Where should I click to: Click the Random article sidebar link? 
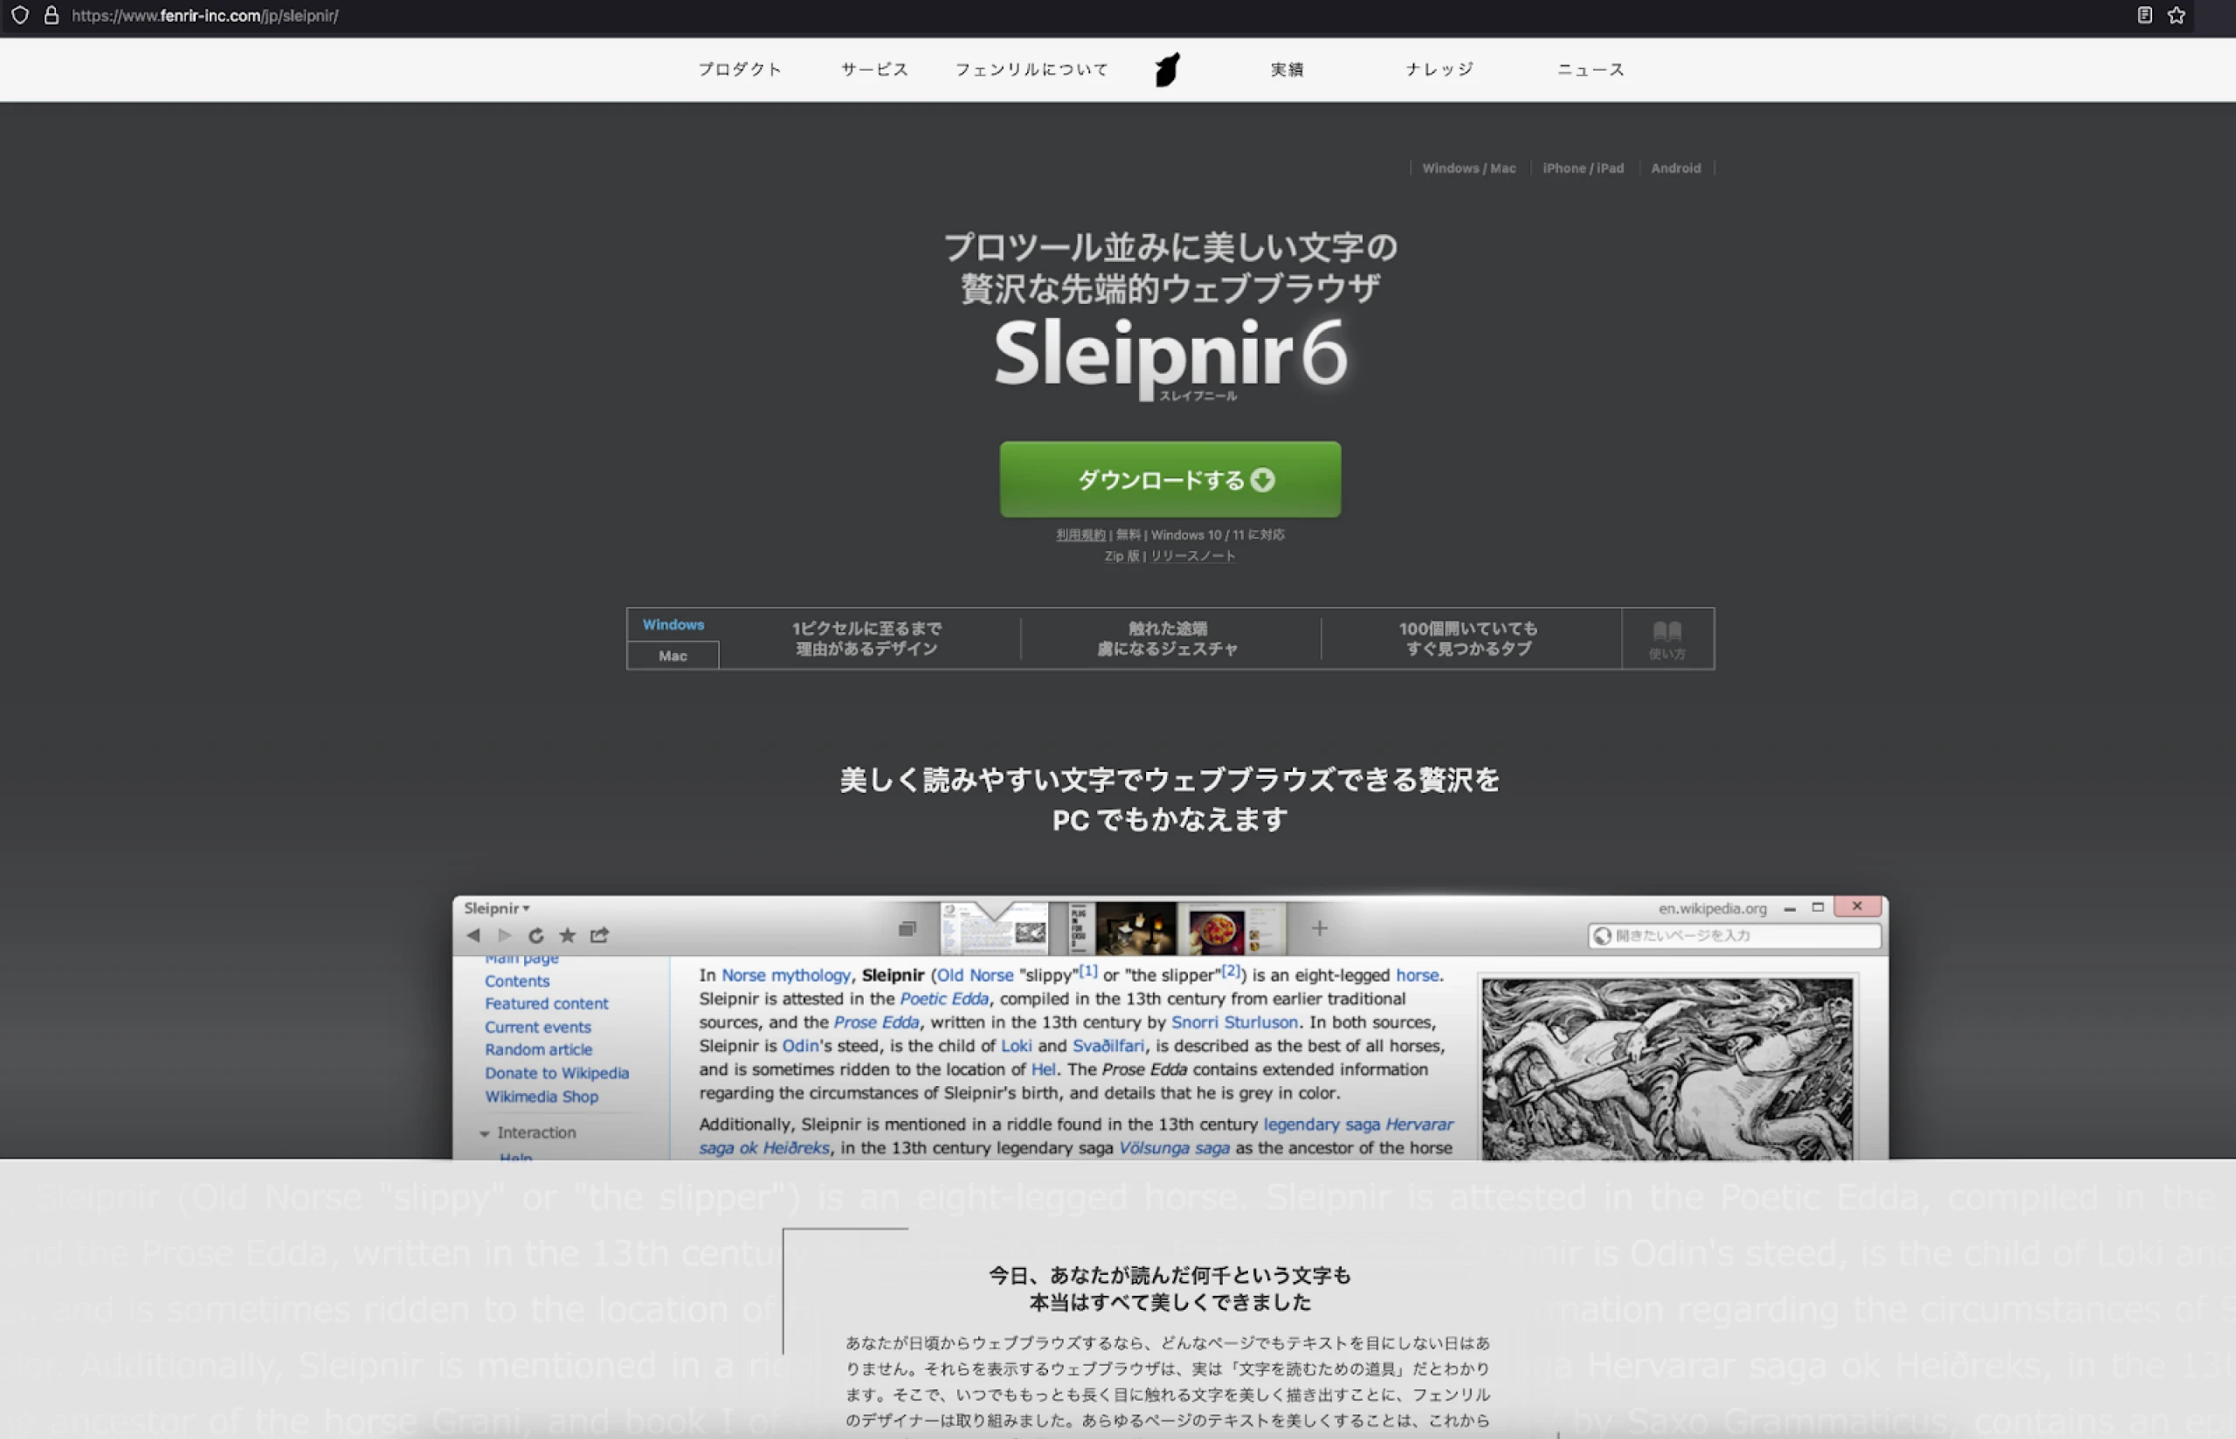click(538, 1050)
